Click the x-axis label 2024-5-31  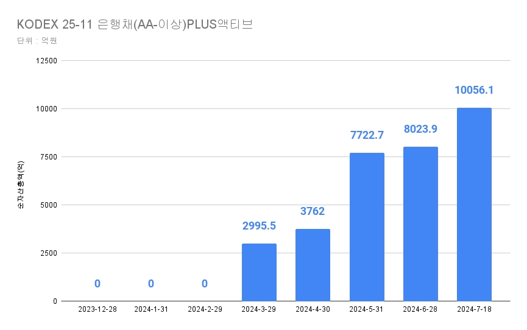(x=366, y=309)
